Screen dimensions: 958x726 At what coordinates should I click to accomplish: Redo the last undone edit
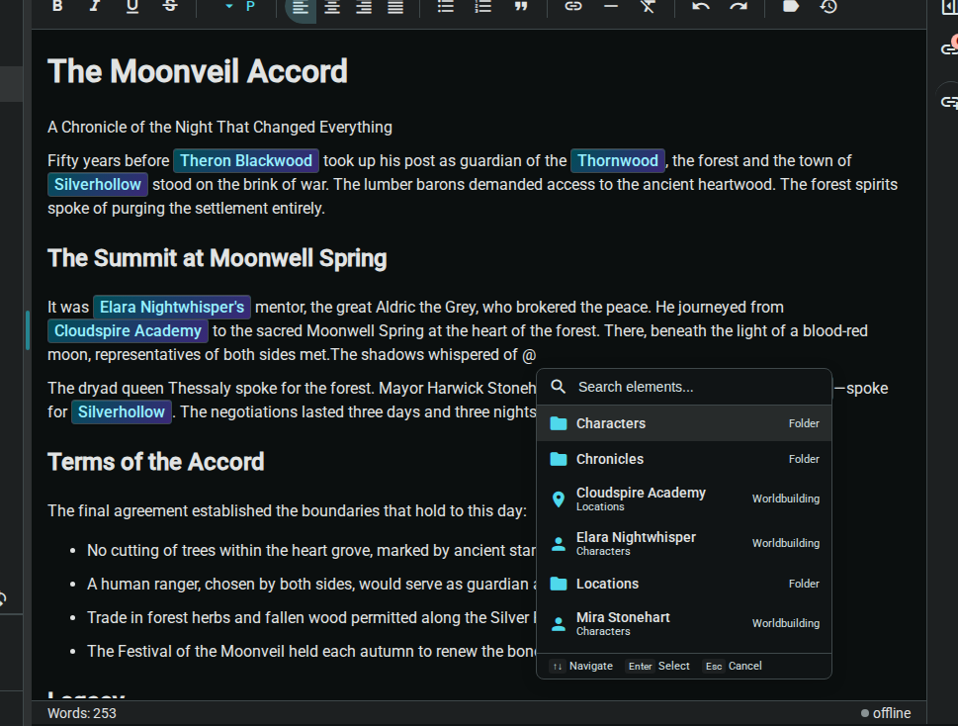(739, 7)
